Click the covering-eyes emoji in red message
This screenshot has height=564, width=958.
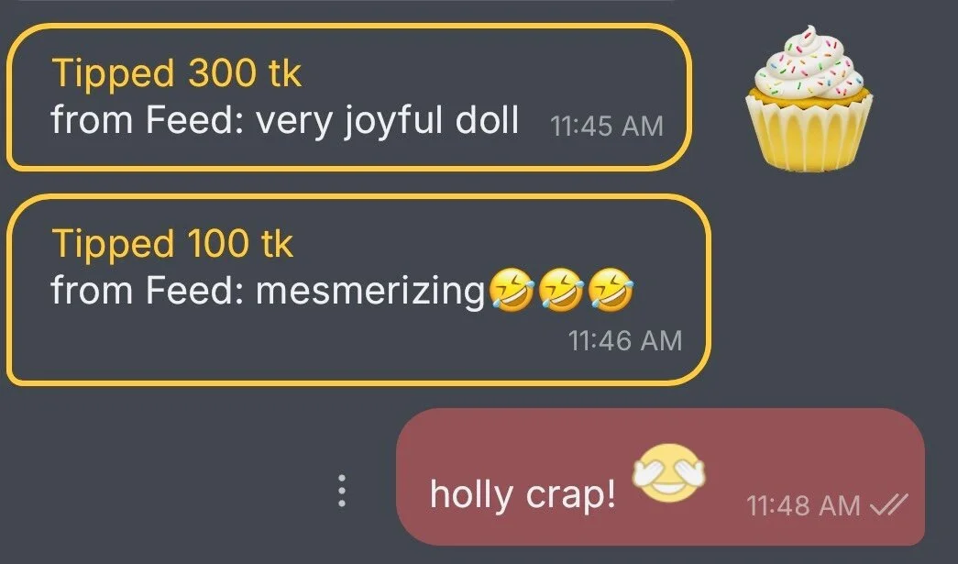(669, 473)
